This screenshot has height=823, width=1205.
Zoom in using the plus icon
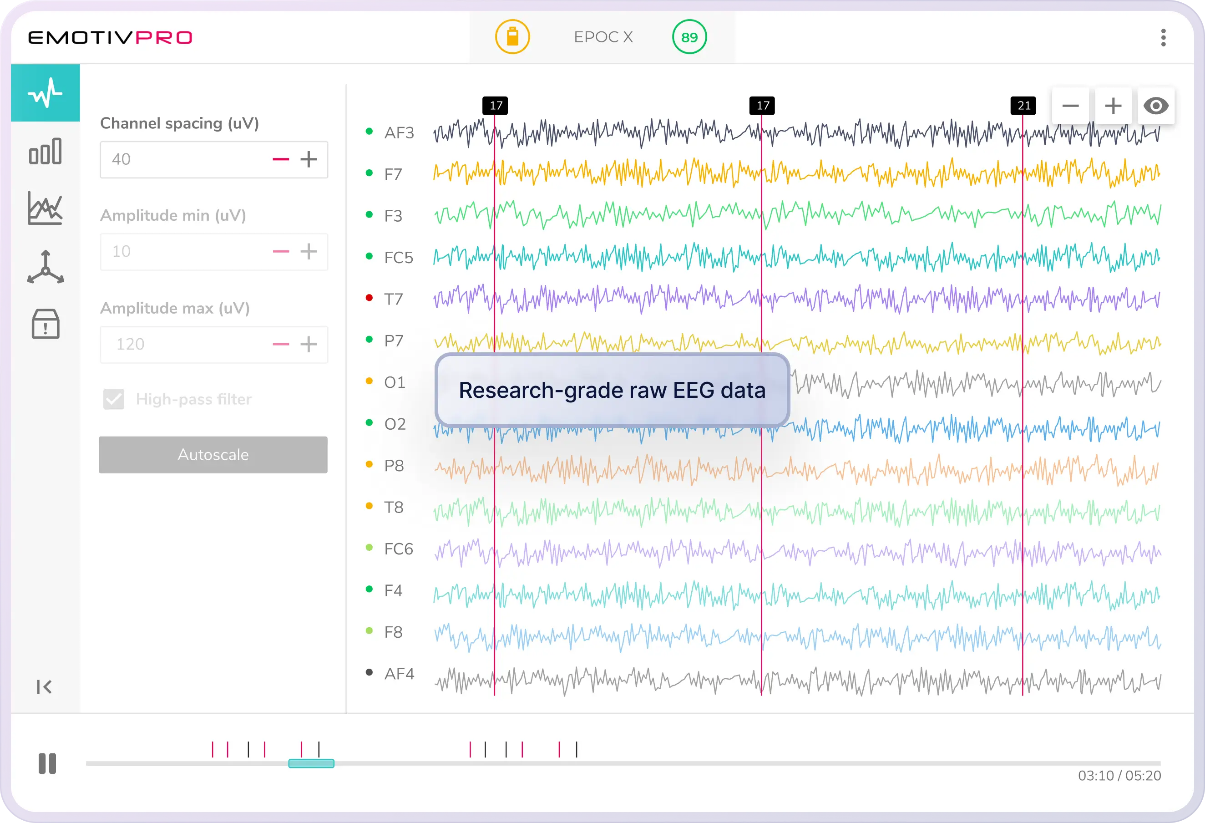(x=1113, y=106)
